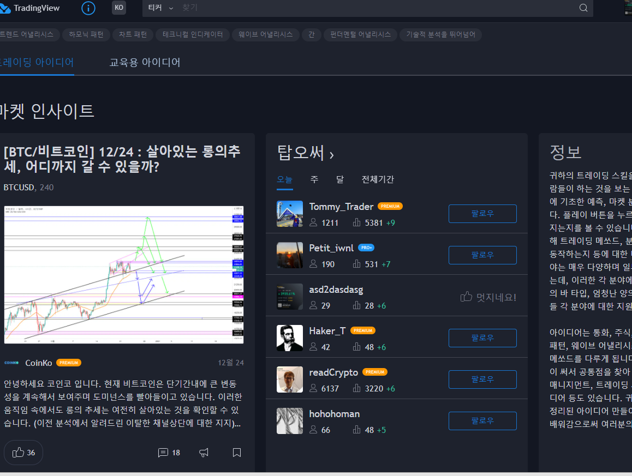The height and width of the screenshot is (476, 632).
Task: Select the 전체기간 top authors tab
Action: click(x=378, y=179)
